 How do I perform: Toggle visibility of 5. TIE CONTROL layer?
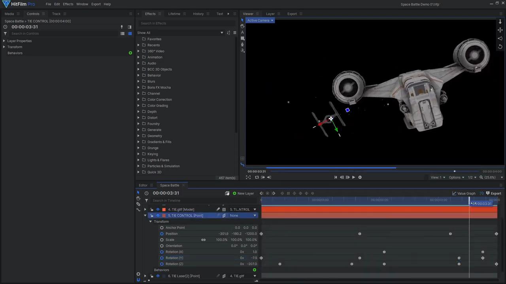click(x=158, y=215)
